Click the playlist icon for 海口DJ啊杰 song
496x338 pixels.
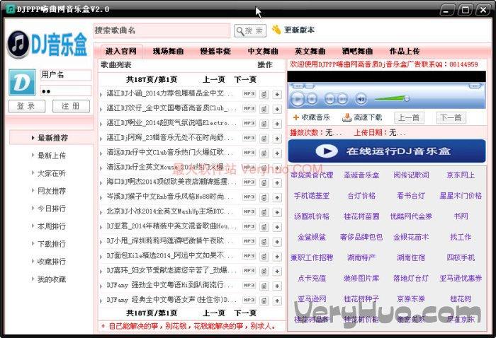(264, 182)
